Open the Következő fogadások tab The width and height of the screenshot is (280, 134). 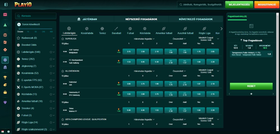coord(195,19)
